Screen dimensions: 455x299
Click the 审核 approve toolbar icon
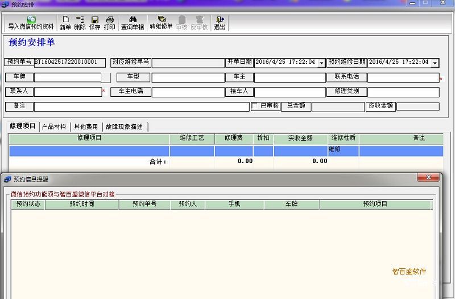tap(182, 23)
